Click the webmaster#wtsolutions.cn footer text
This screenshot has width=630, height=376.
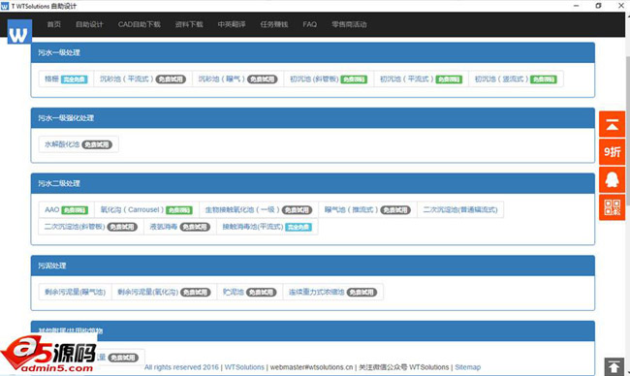pos(311,367)
